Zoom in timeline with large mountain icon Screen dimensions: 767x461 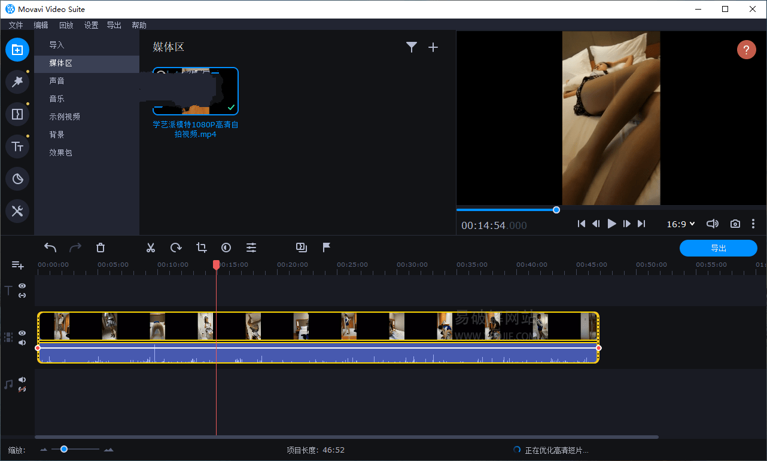coord(108,450)
